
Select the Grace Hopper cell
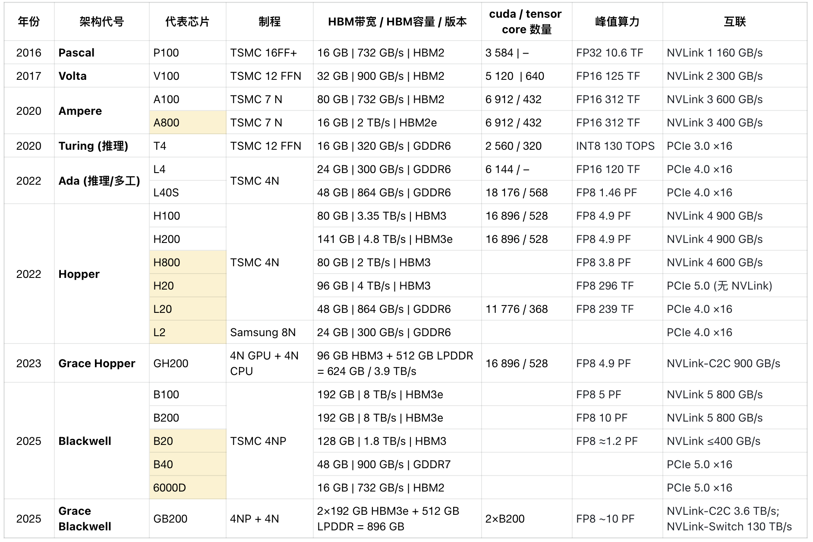coord(102,363)
